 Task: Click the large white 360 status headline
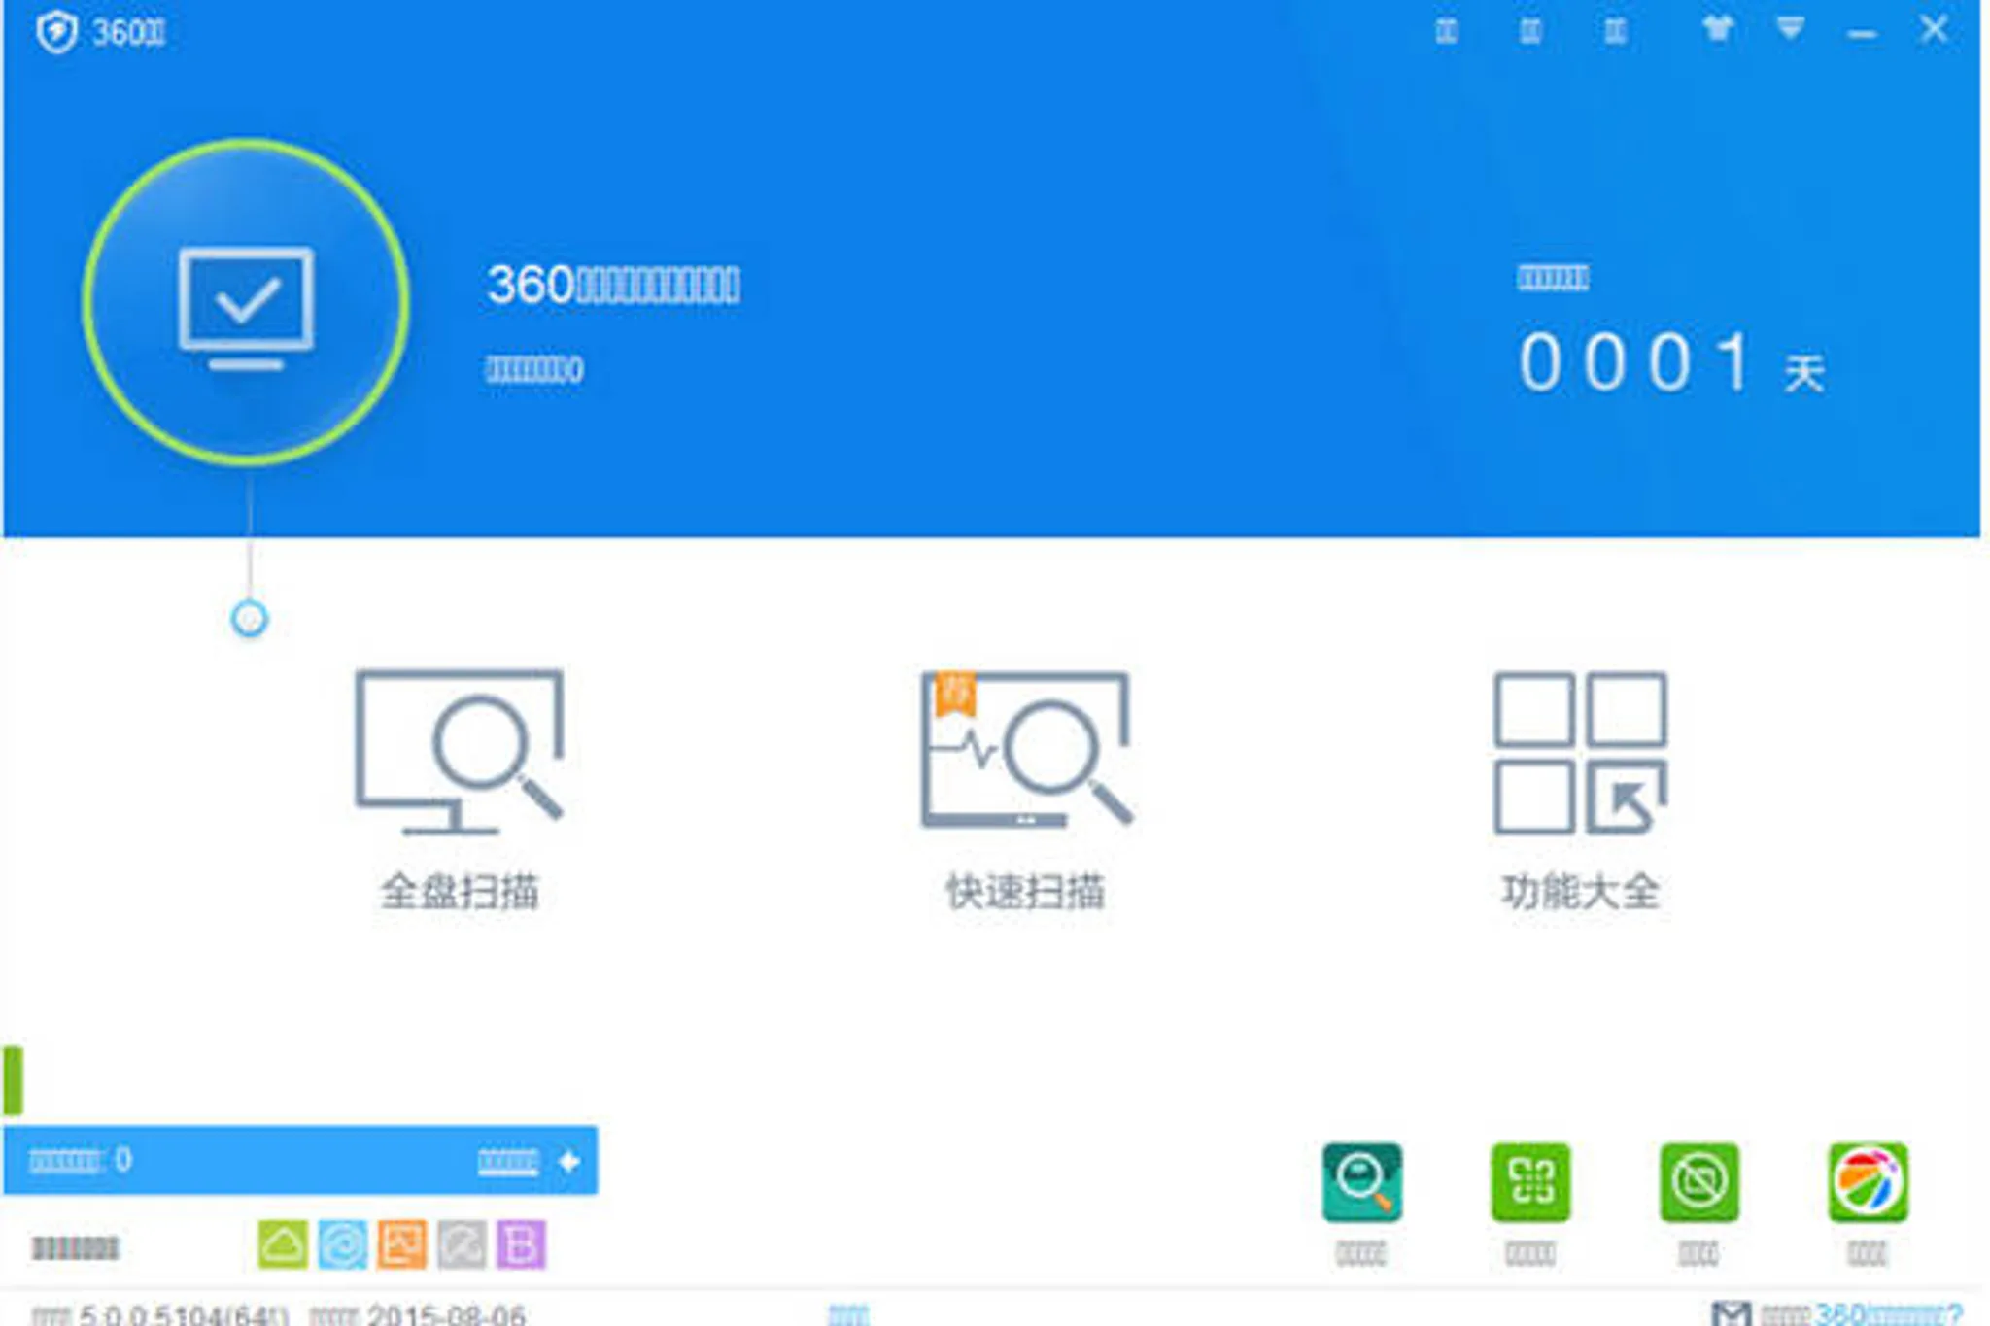pyautogui.click(x=613, y=285)
